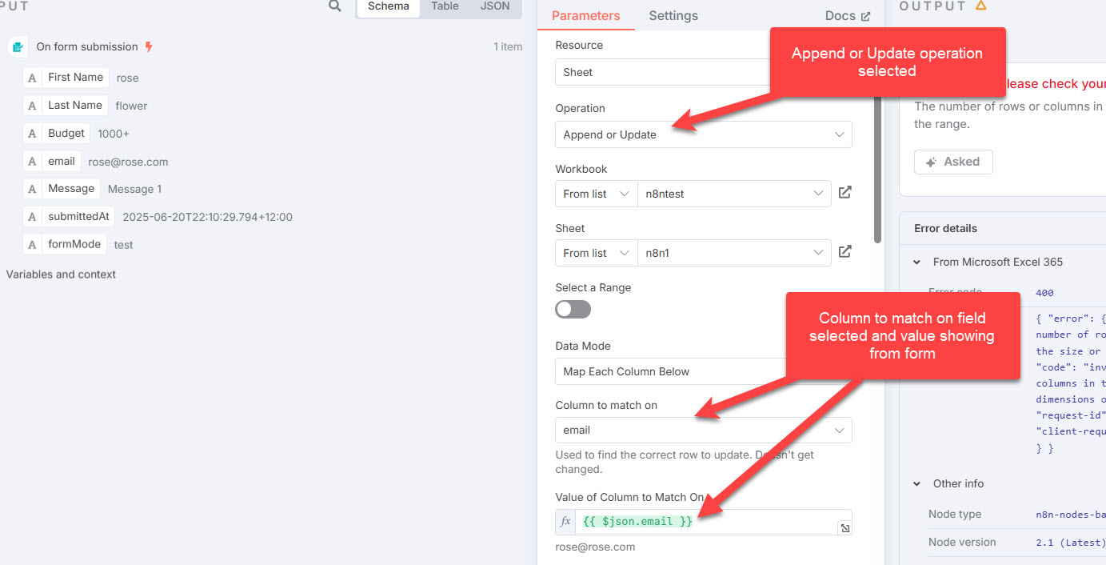This screenshot has height=565, width=1106.
Task: Click the fx expression icon beside $json.email
Action: coord(565,522)
